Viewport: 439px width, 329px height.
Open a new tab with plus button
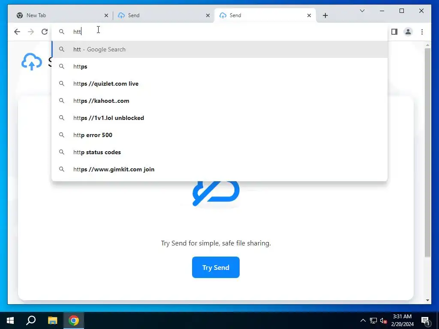325,15
